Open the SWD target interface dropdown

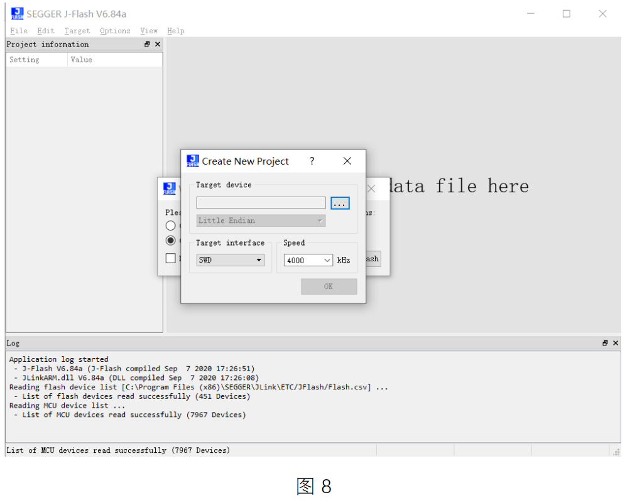point(231,260)
